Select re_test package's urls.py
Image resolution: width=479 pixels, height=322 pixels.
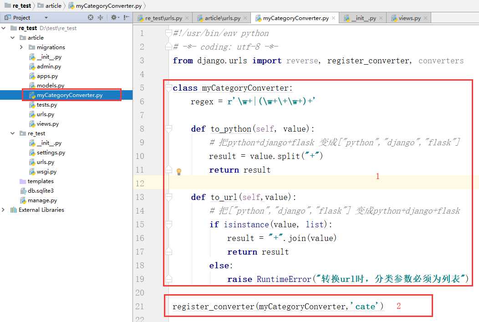(42, 162)
